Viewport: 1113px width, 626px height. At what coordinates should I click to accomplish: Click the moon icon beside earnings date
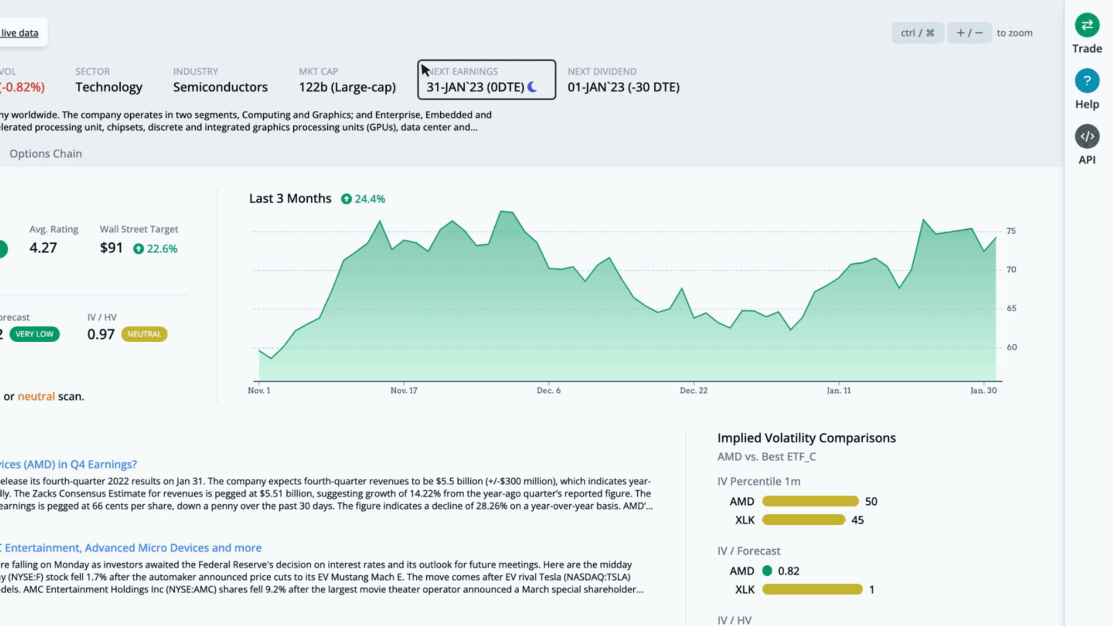tap(533, 87)
